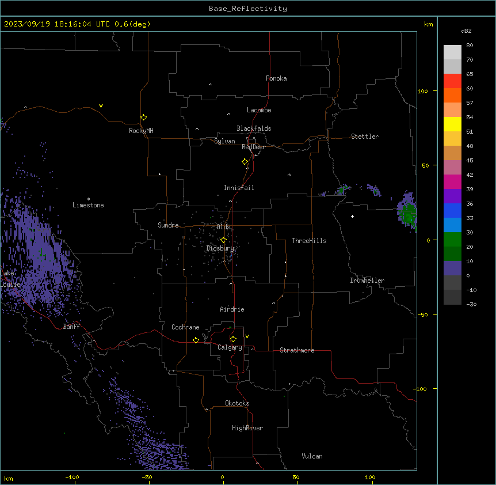Pick the red 65 dBZ legend swatch
The image size is (496, 485).
pos(452,81)
